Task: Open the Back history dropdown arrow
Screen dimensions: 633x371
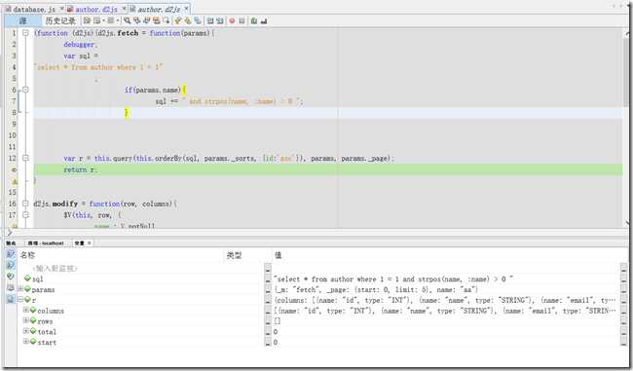Action: (x=103, y=20)
